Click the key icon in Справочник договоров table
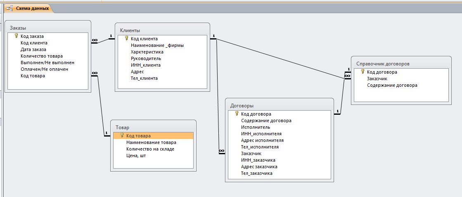The width and height of the screenshot is (462, 197). click(362, 72)
